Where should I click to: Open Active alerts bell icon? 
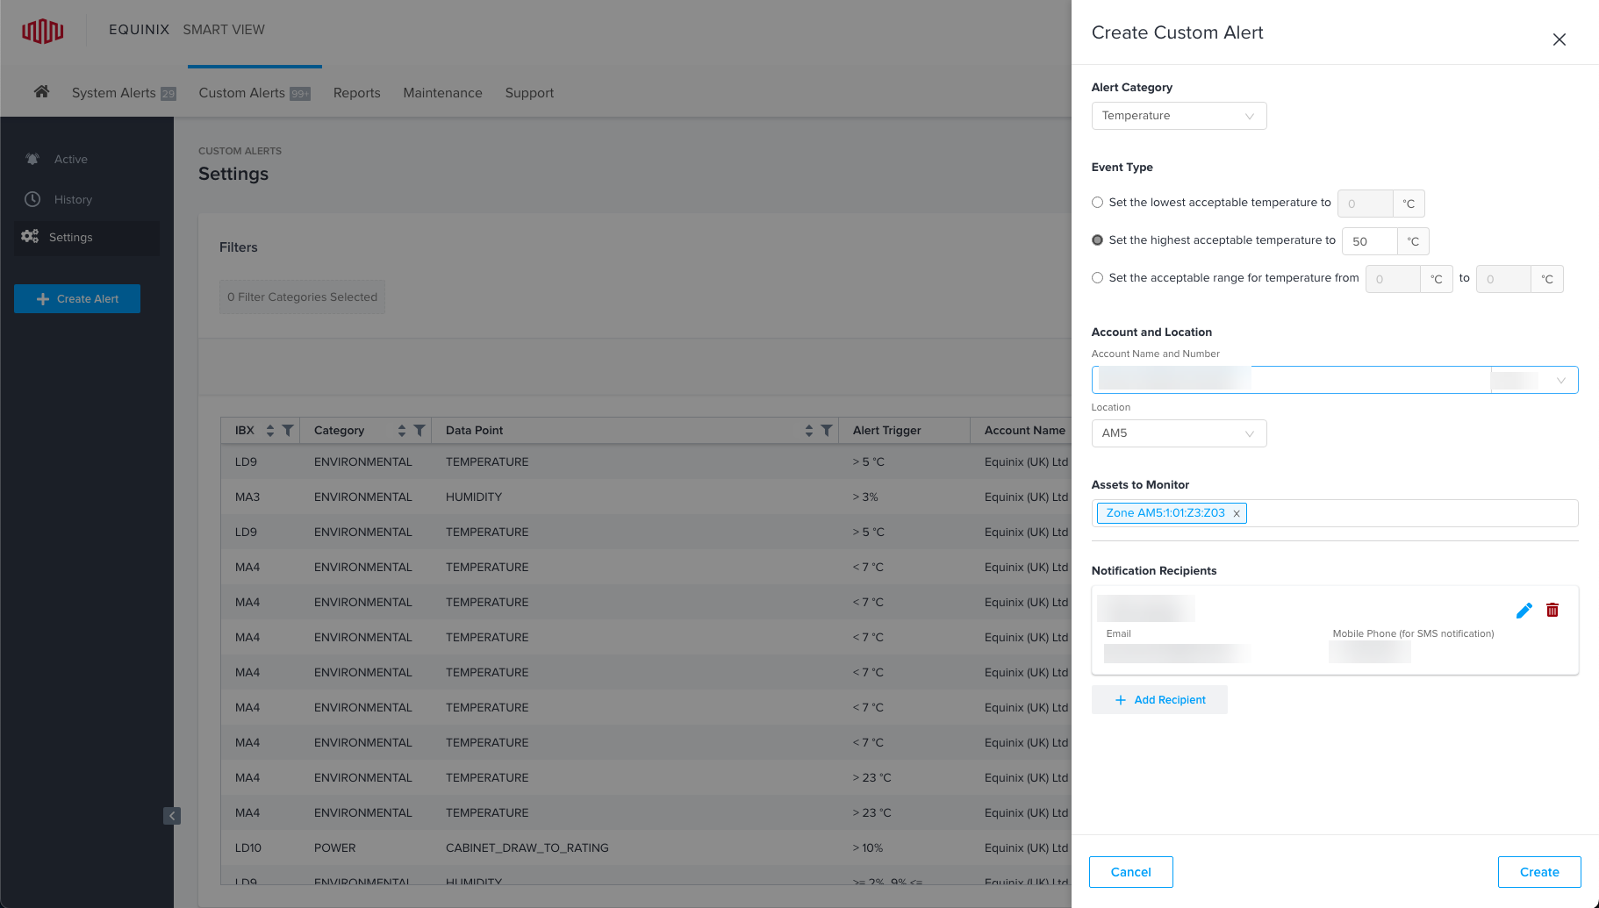[32, 159]
